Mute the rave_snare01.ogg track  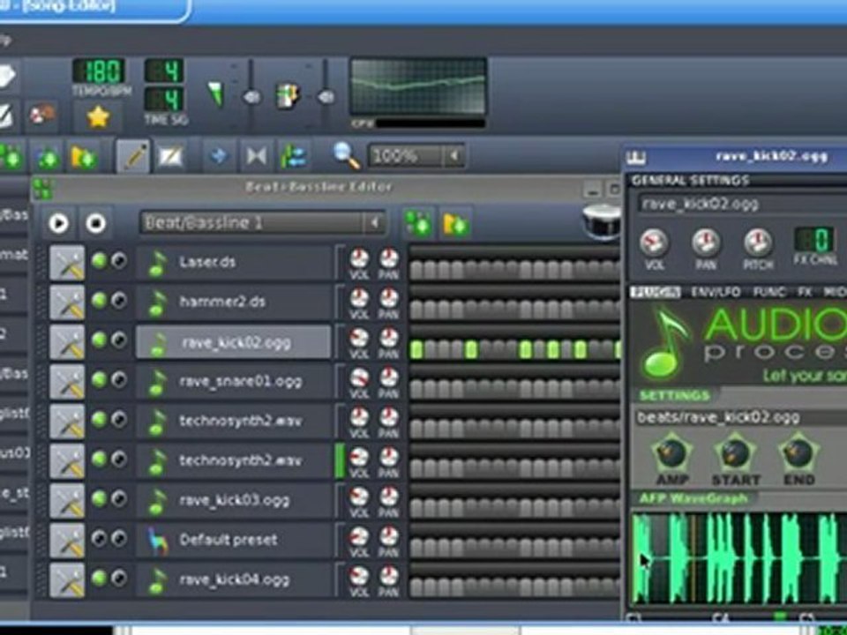click(x=99, y=380)
